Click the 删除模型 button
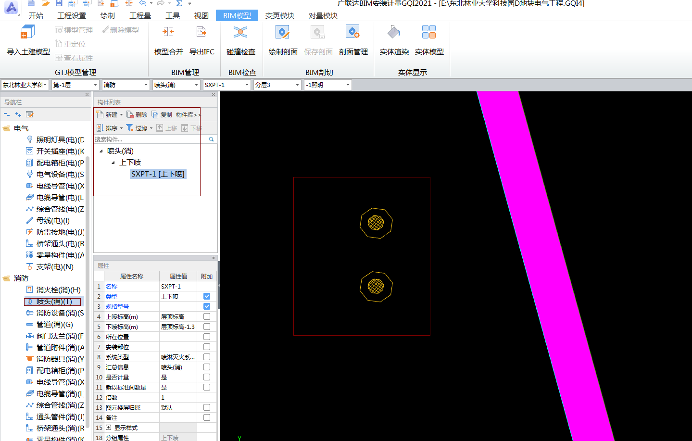 click(120, 30)
